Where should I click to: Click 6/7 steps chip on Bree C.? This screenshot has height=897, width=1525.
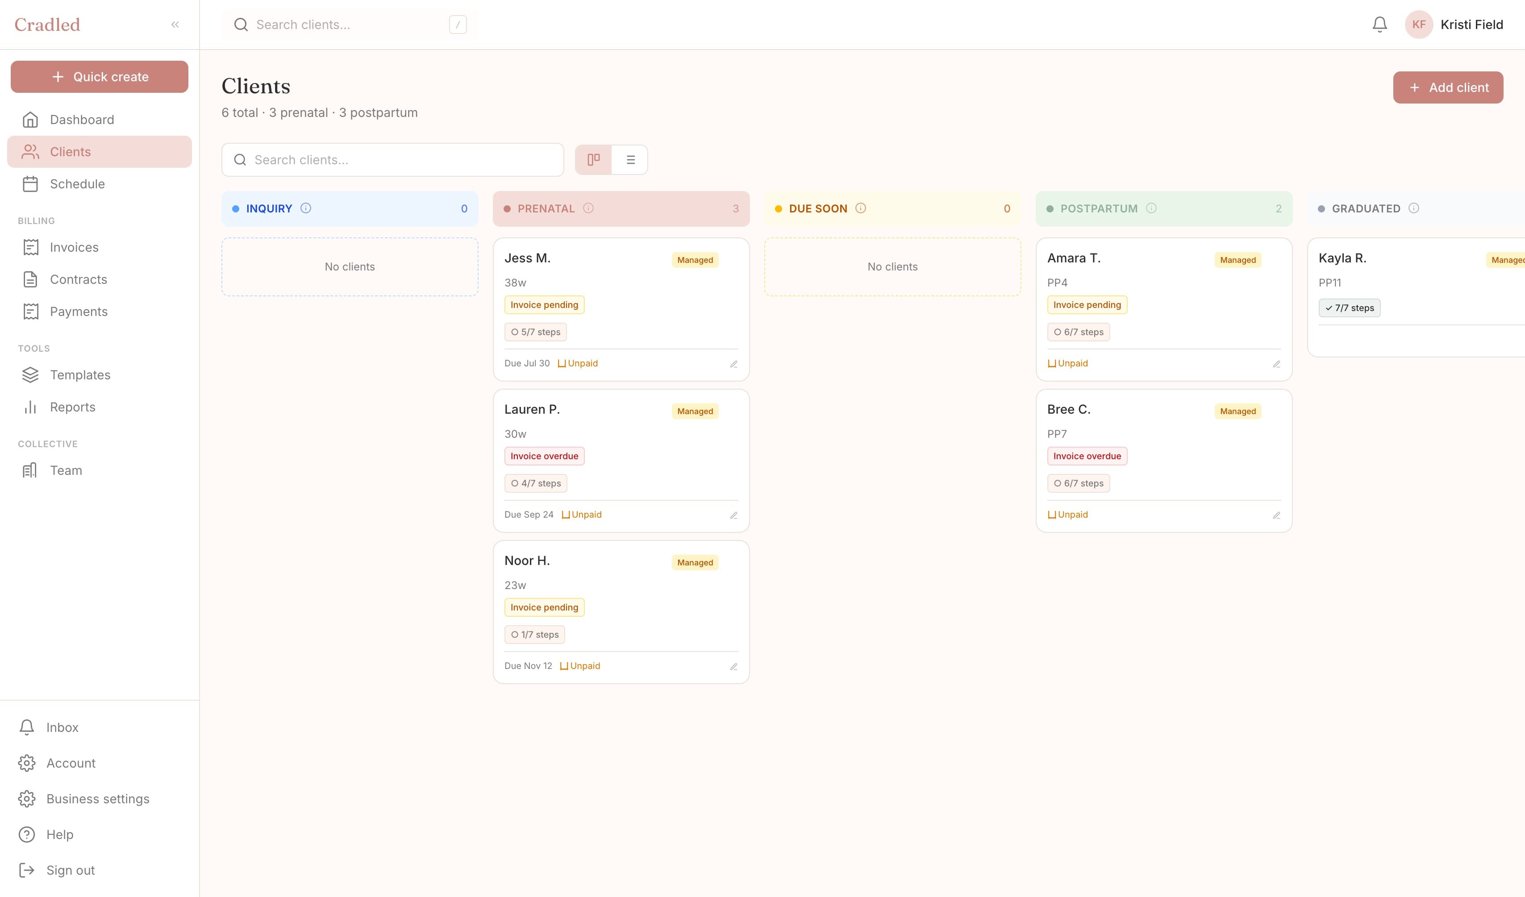tap(1079, 483)
